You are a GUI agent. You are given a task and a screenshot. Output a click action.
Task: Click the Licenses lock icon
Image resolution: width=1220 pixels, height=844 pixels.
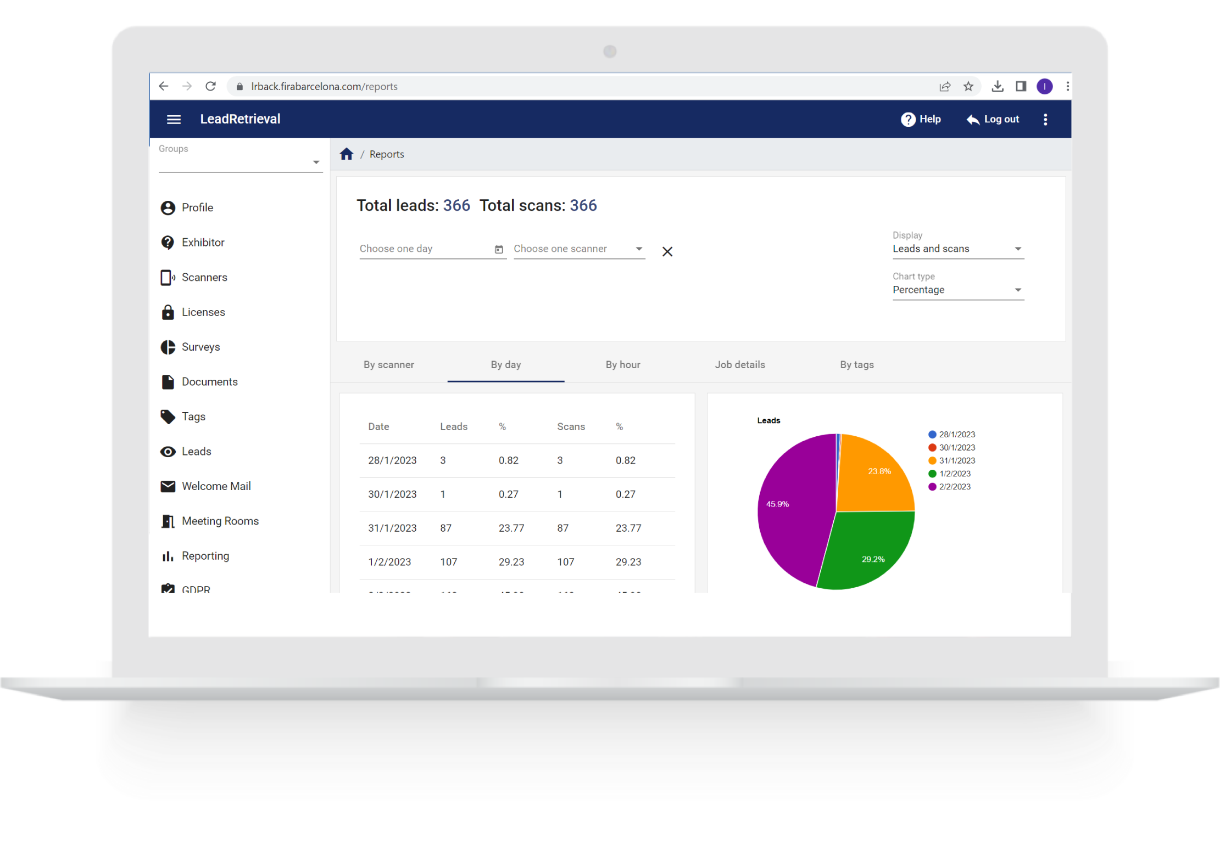(x=168, y=312)
